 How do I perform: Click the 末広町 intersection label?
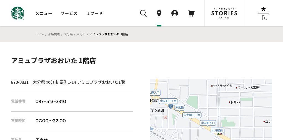click(x=180, y=107)
